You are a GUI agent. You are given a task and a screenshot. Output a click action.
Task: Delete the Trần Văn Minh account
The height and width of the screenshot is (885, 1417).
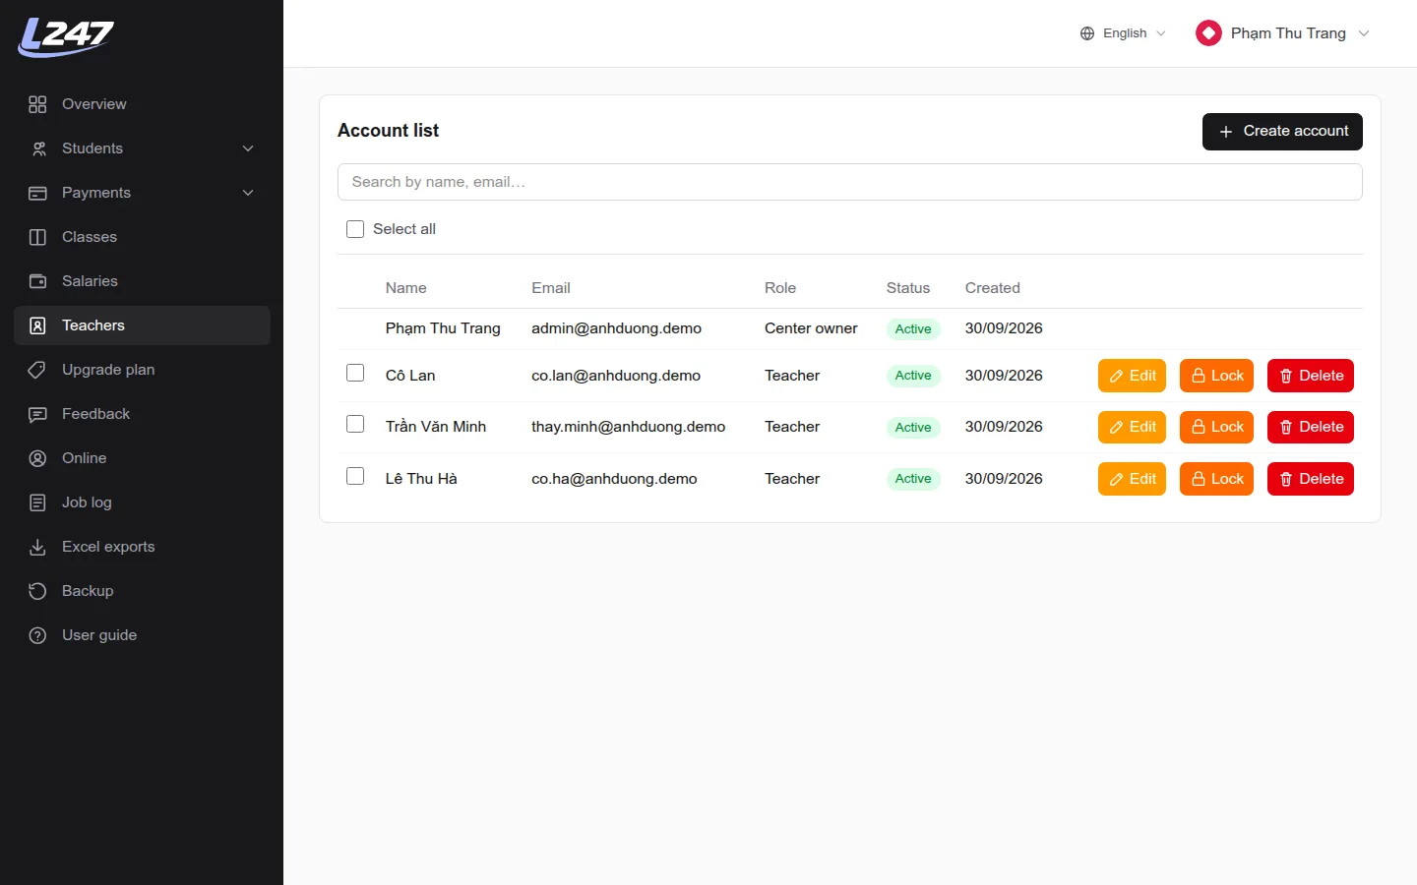coord(1311,427)
